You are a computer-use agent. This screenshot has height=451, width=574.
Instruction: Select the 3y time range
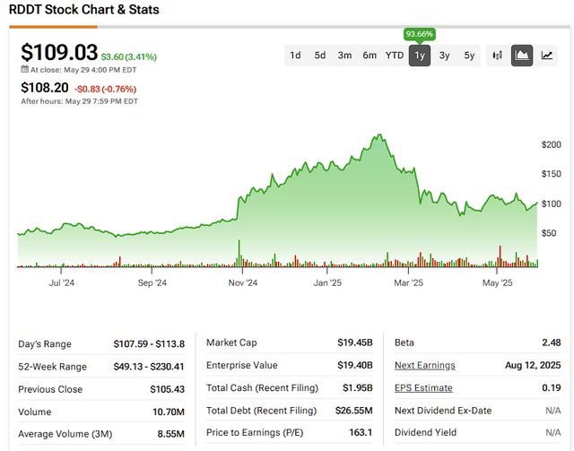pos(445,56)
